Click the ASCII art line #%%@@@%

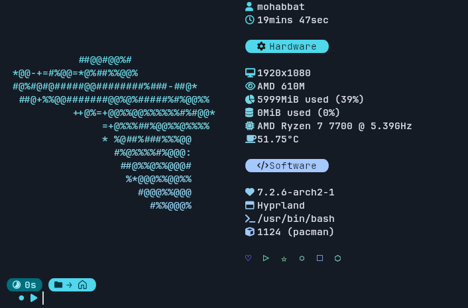(x=171, y=206)
